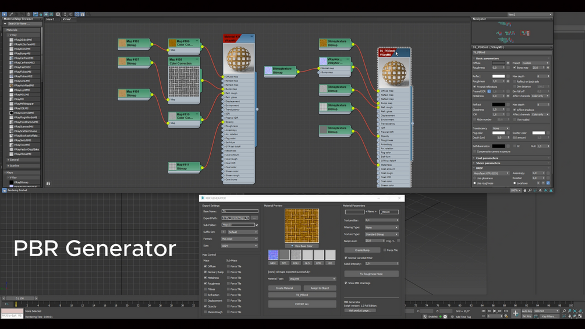This screenshot has width=585, height=329.
Task: Click the Delete Selected trash icon in toolbar
Action: tap(29, 14)
